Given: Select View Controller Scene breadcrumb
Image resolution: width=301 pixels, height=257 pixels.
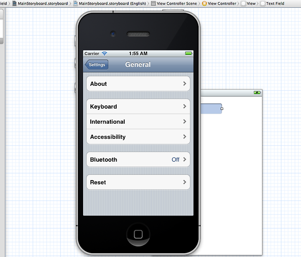Looking at the screenshot, I should coord(176,3).
